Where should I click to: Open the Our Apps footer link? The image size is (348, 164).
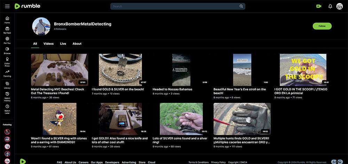pos(97,163)
